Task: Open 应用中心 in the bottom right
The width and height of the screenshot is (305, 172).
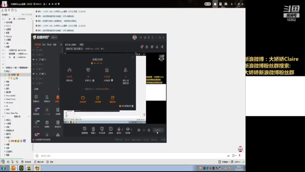Action: coord(236,162)
